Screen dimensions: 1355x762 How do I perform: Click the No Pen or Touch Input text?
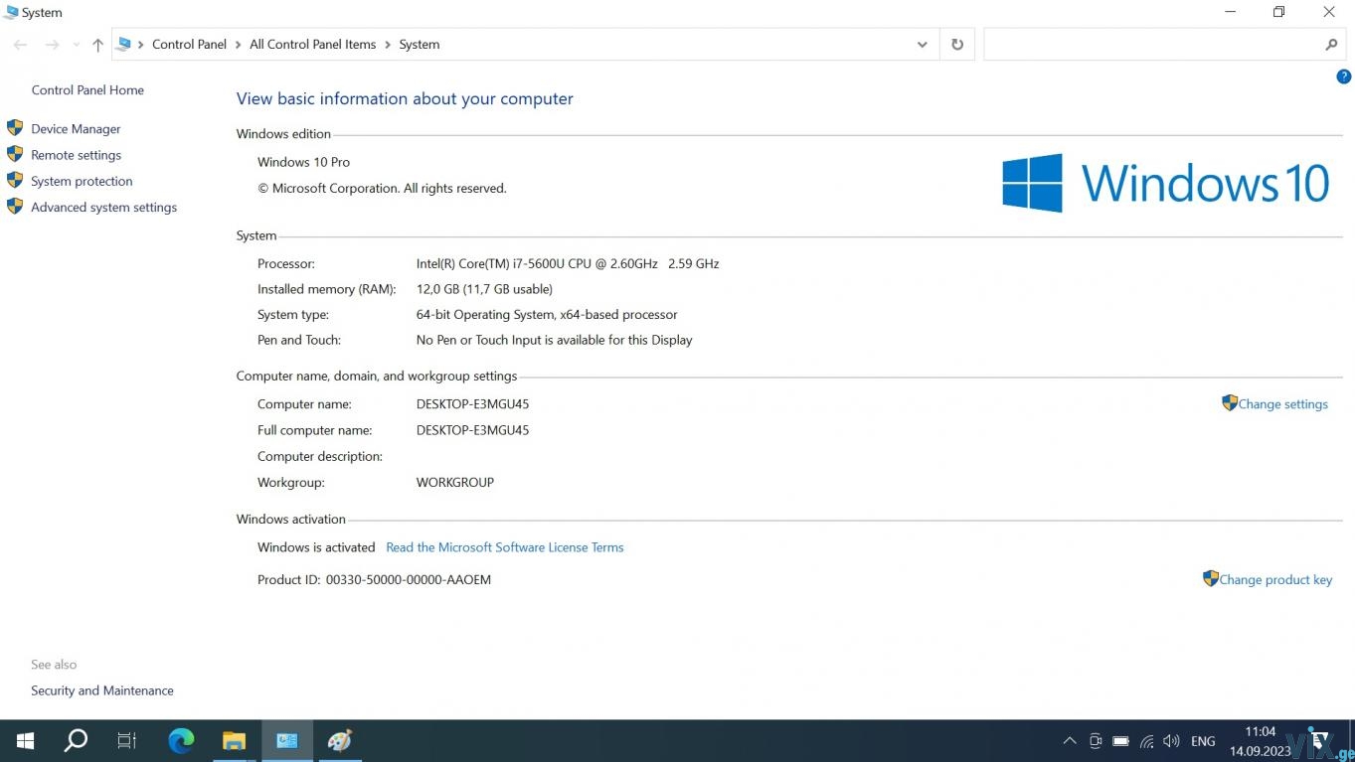[554, 340]
